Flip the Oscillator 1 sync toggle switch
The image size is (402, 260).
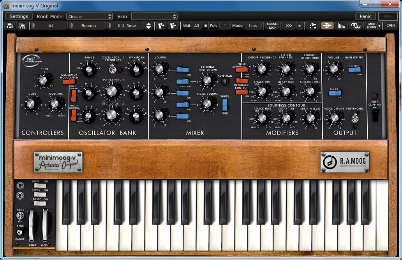click(112, 69)
